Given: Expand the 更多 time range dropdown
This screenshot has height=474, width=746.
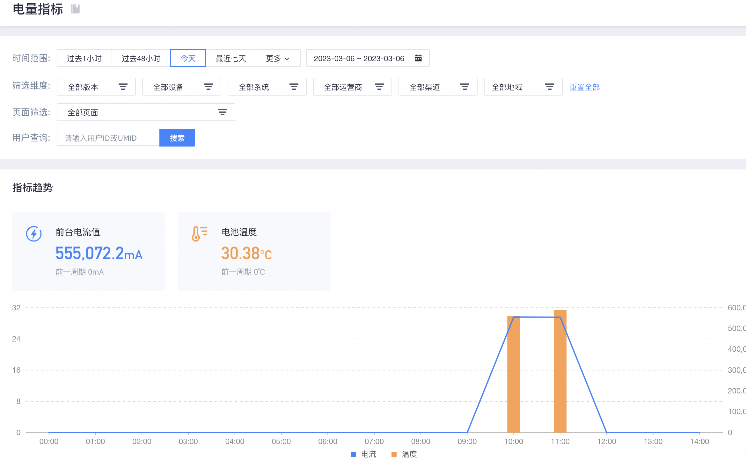Looking at the screenshot, I should (x=278, y=58).
